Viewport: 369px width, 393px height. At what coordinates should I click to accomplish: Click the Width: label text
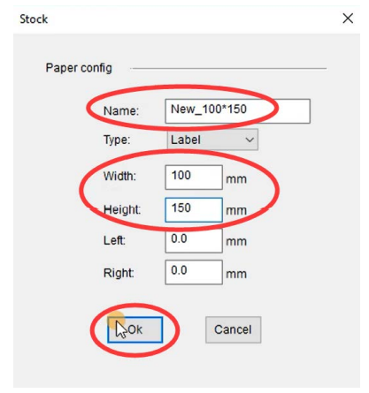(119, 176)
